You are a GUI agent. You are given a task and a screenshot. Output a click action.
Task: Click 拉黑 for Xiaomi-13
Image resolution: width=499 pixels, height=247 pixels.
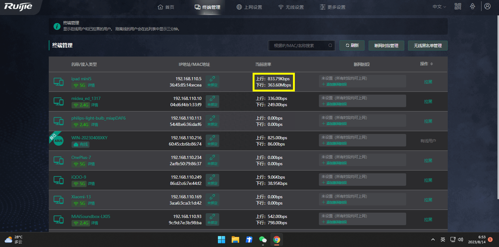(x=428, y=200)
